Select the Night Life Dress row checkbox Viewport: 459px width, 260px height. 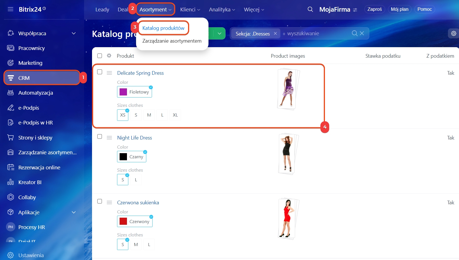(x=100, y=137)
